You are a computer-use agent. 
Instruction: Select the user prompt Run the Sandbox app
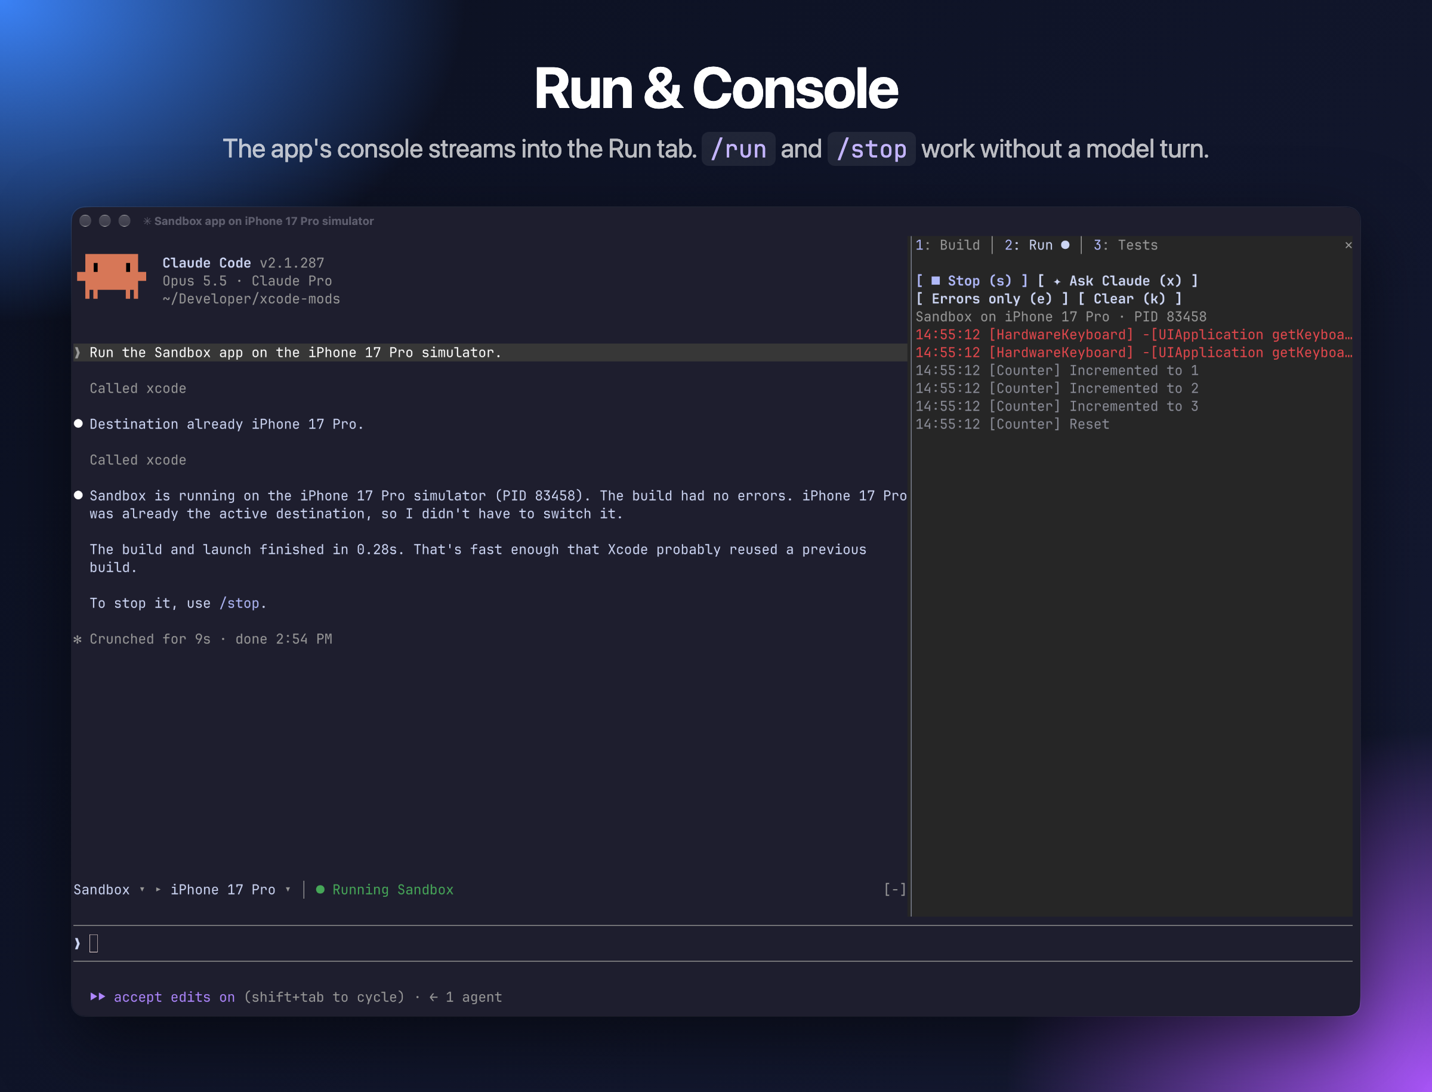491,353
